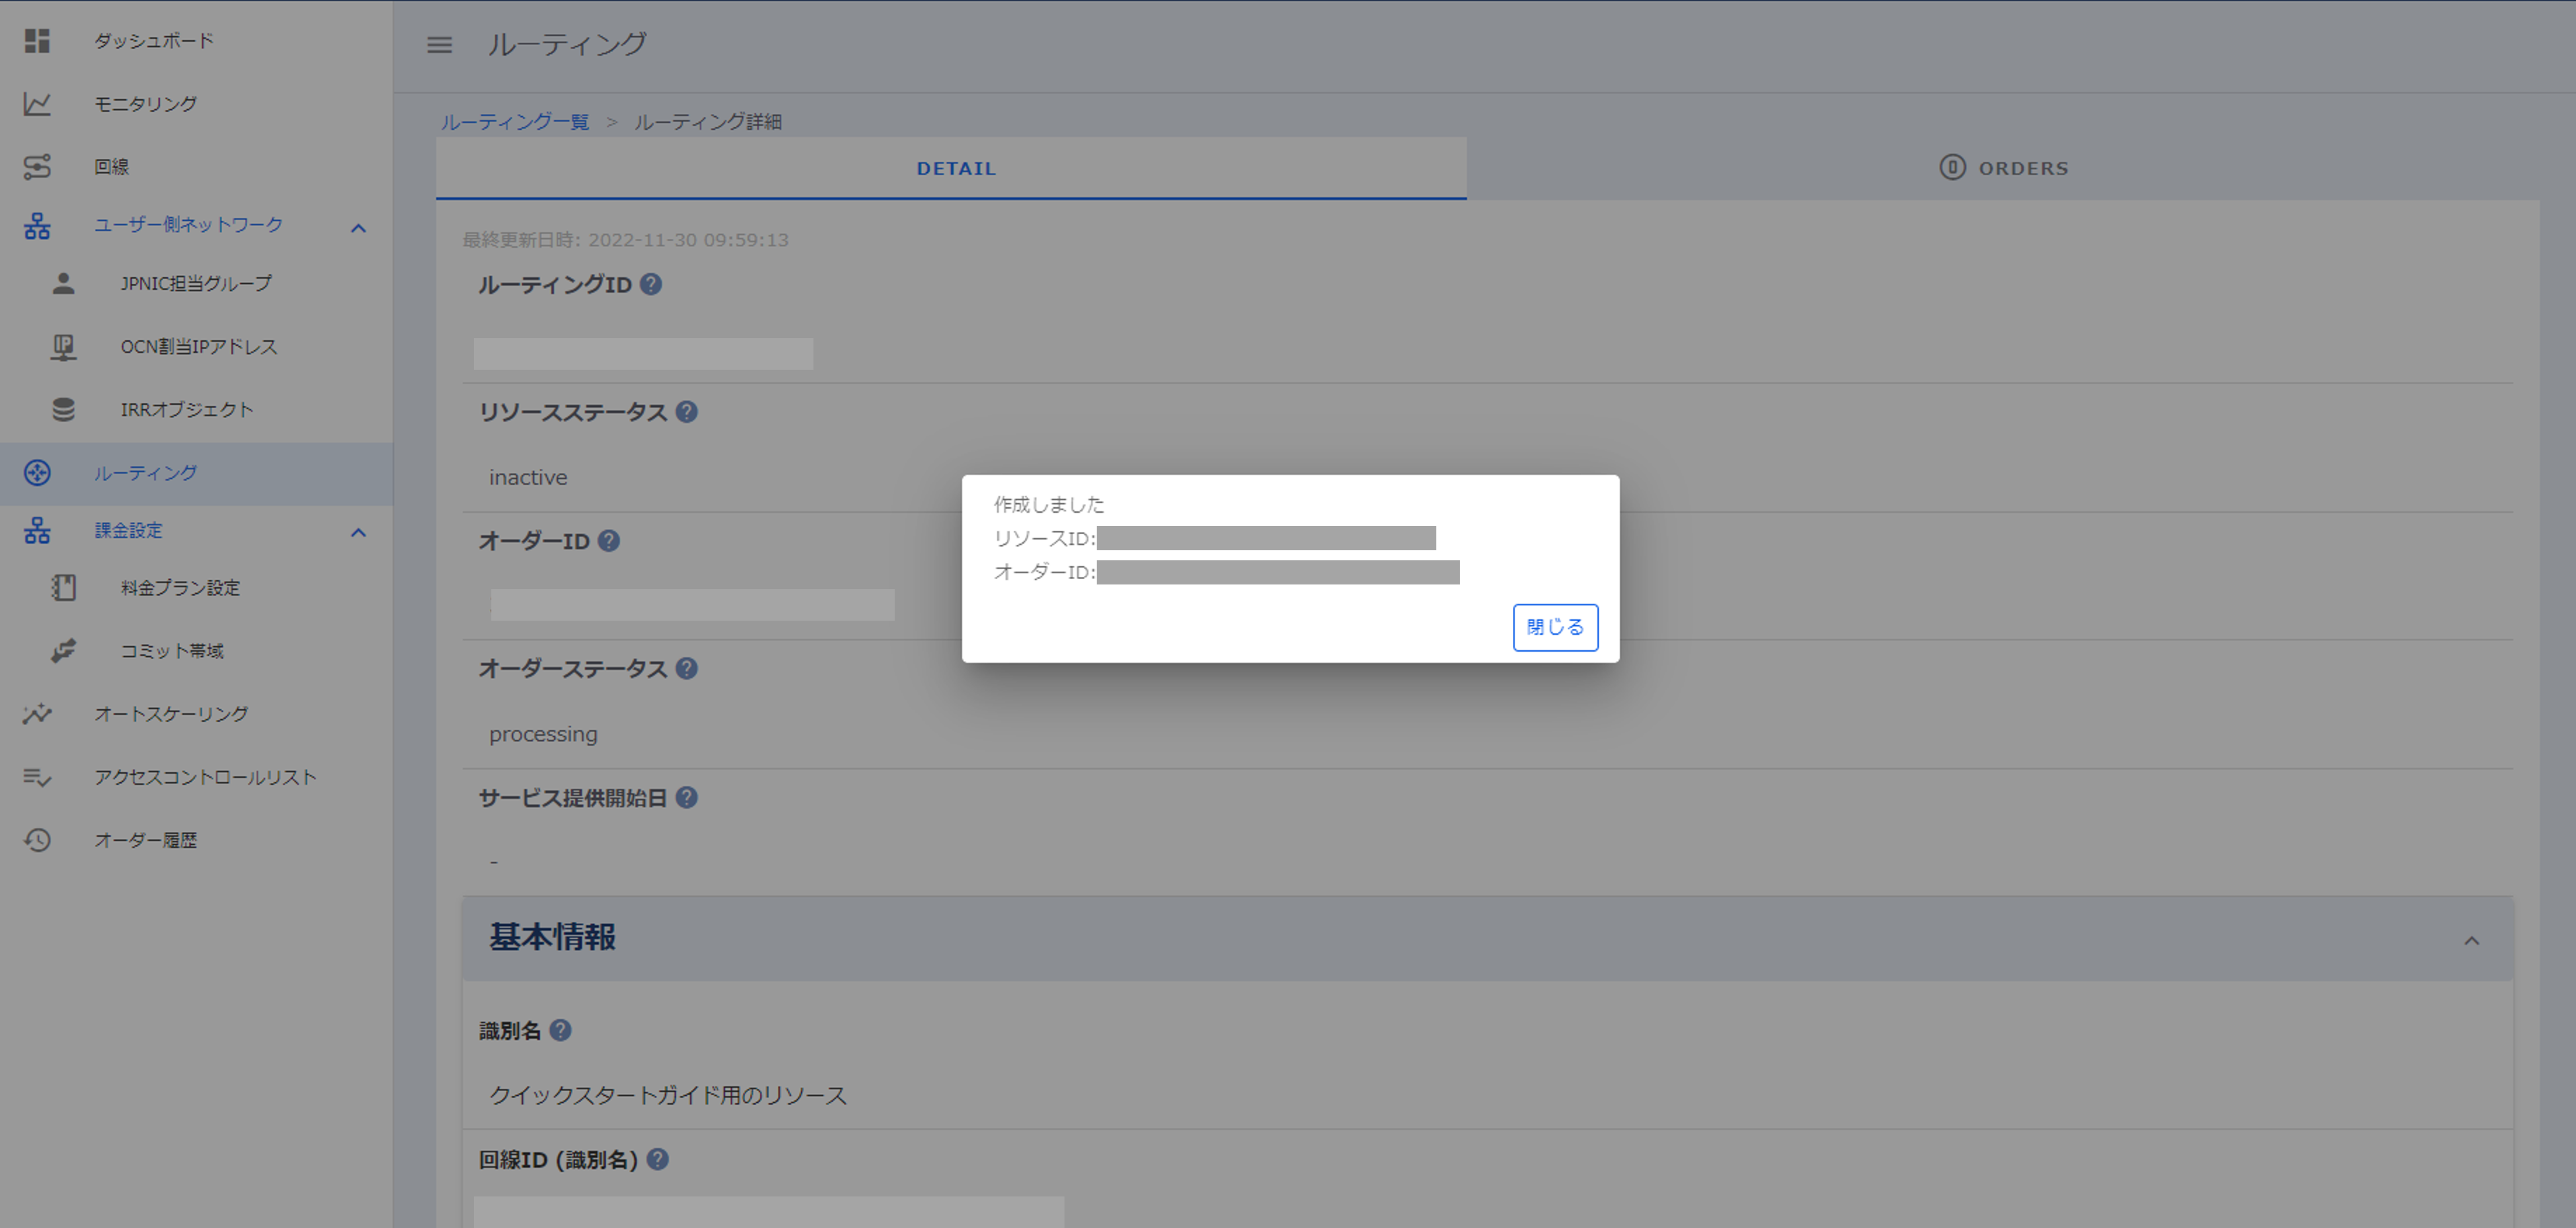Click help icon next to ルーティングID
Screen dimensions: 2576x1228
(651, 285)
